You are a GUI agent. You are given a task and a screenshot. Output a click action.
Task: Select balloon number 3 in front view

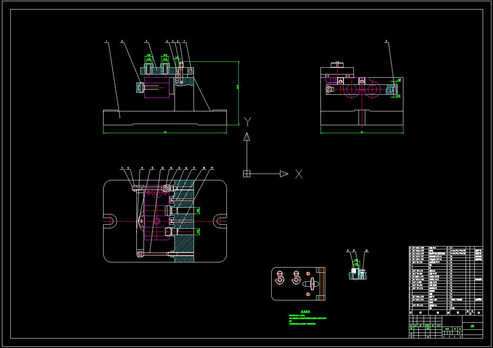[146, 41]
